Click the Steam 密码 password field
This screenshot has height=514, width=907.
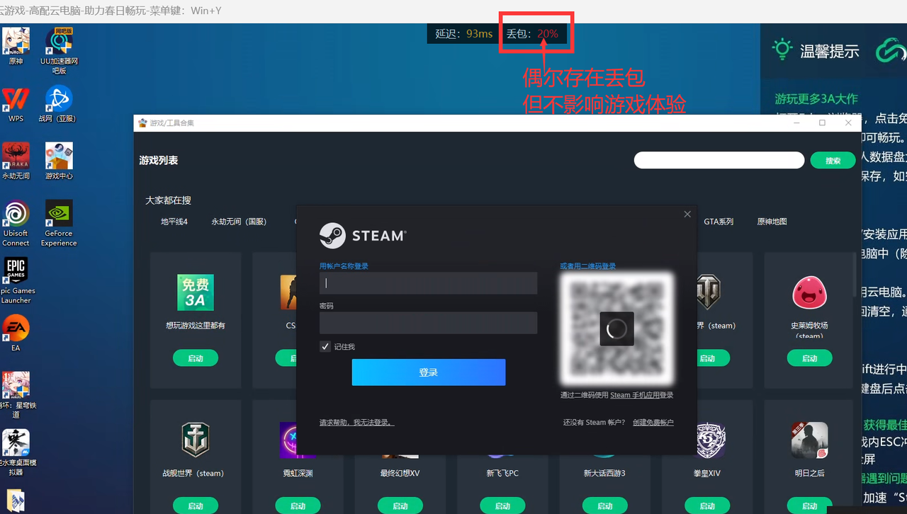pyautogui.click(x=428, y=323)
